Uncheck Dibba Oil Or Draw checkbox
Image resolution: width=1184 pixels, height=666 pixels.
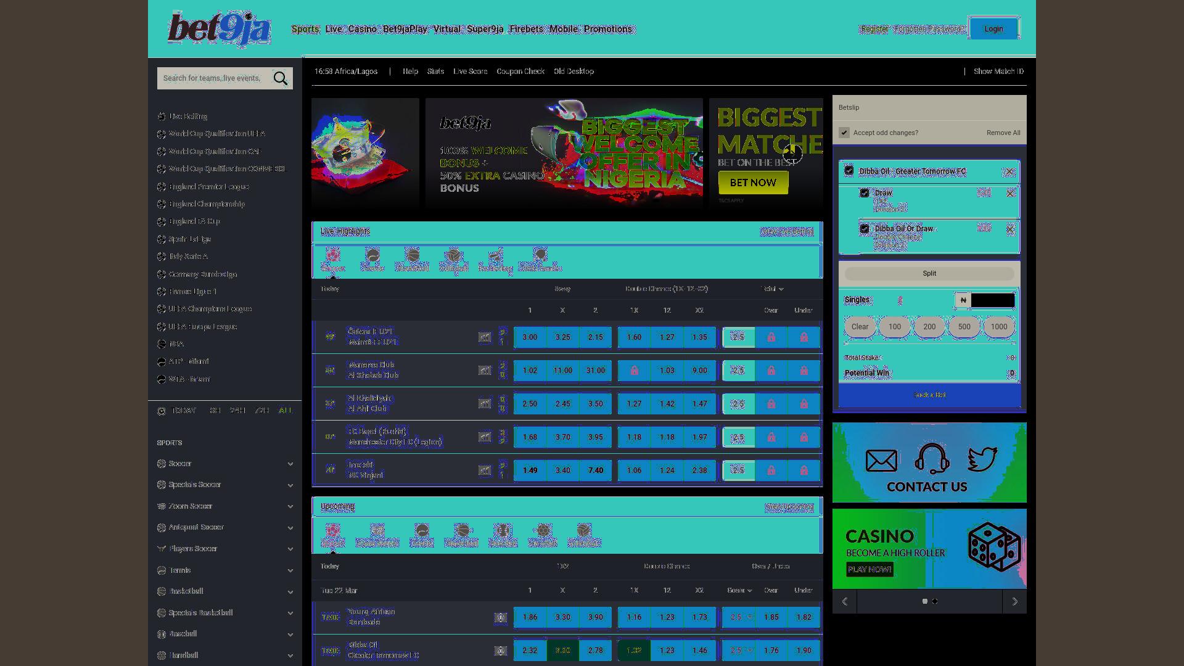[865, 229]
